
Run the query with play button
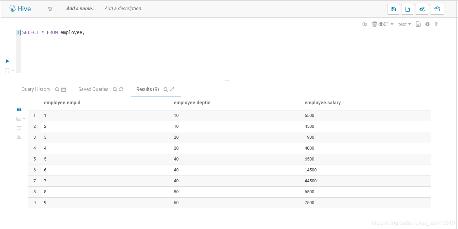point(7,61)
